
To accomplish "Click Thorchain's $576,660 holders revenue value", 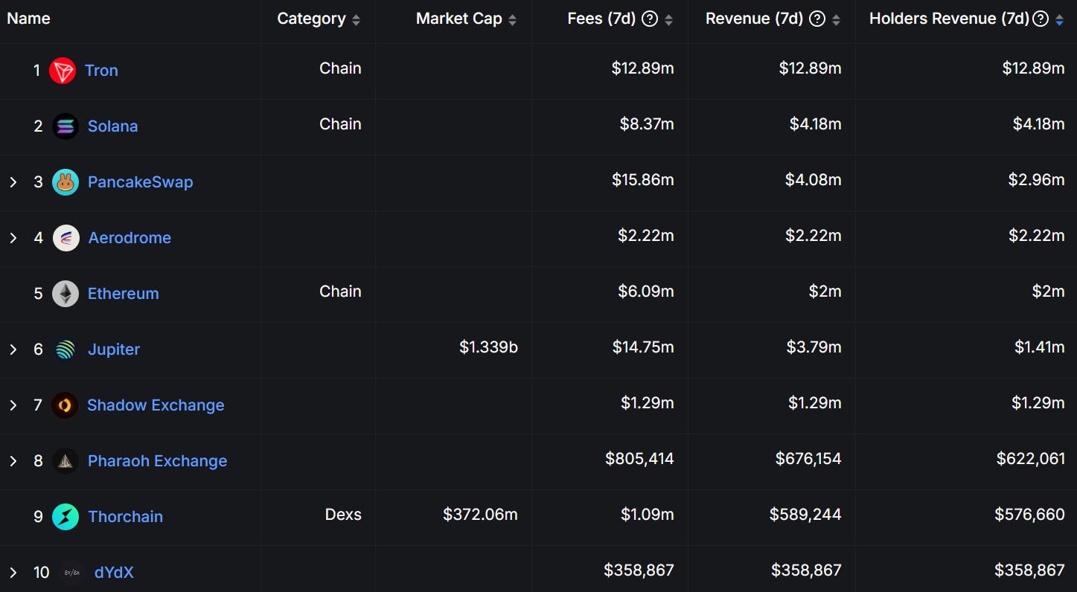I will (1030, 515).
